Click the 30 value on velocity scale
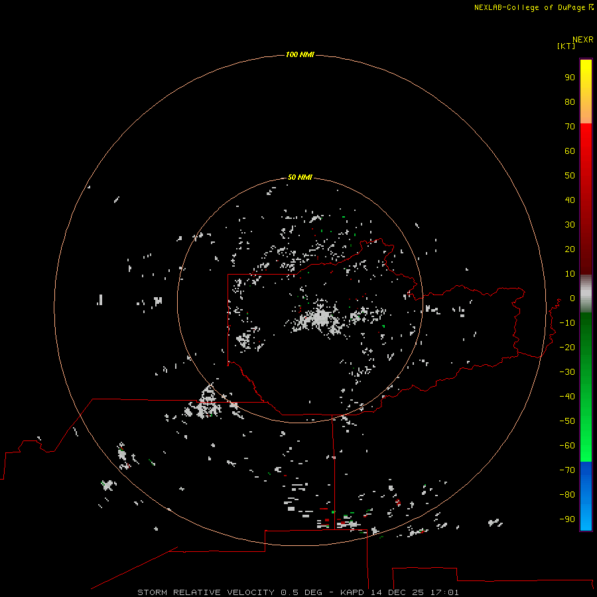Viewport: 597px width, 597px height. 570,225
